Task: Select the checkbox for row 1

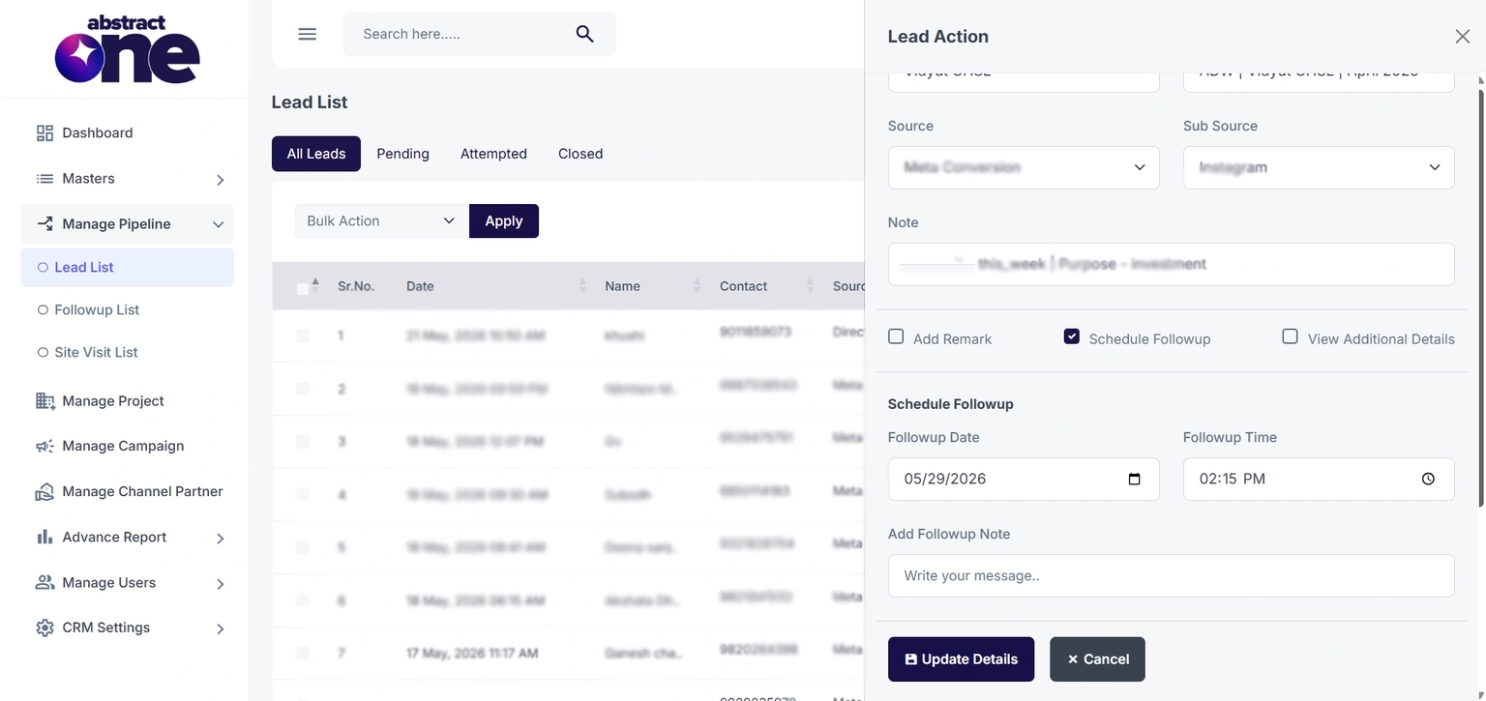Action: pyautogui.click(x=303, y=336)
